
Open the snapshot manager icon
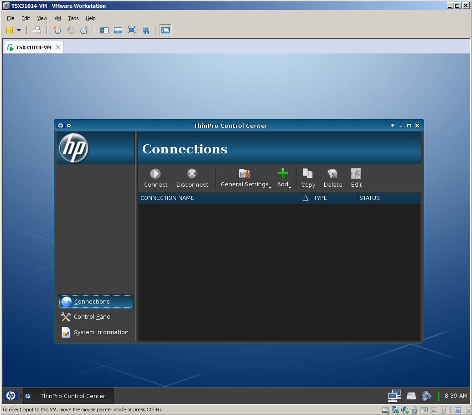(x=84, y=30)
